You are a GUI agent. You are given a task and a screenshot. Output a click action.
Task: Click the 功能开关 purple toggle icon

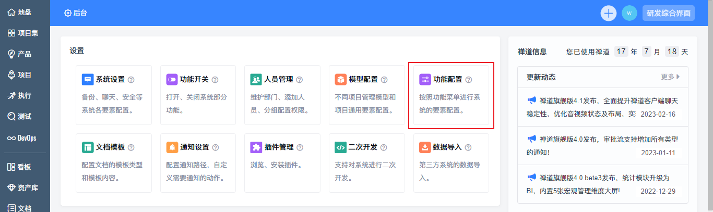click(172, 80)
